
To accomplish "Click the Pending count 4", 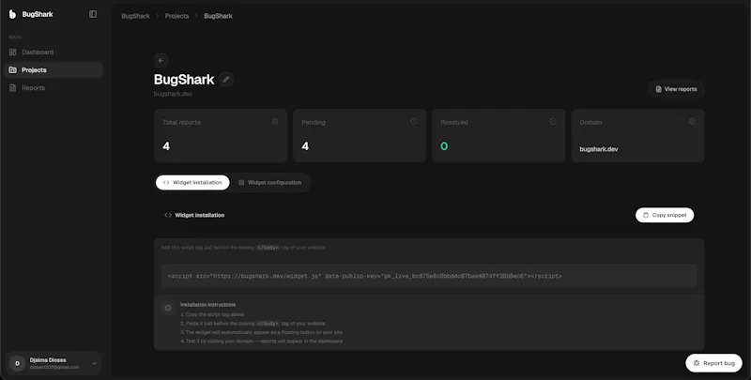I will [305, 146].
